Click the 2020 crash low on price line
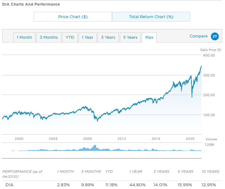 (x=192, y=97)
